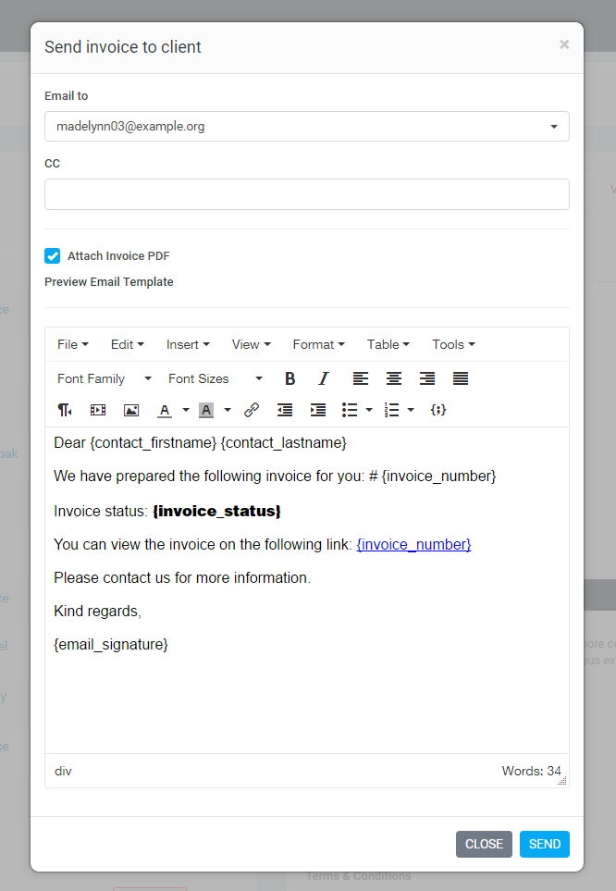Screen dimensions: 616x891
Task: Open the text color picker arrow
Action: [186, 410]
